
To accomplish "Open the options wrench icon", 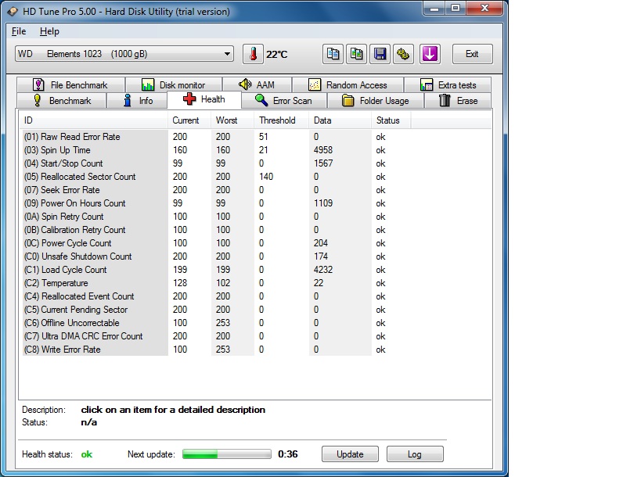I will click(404, 54).
